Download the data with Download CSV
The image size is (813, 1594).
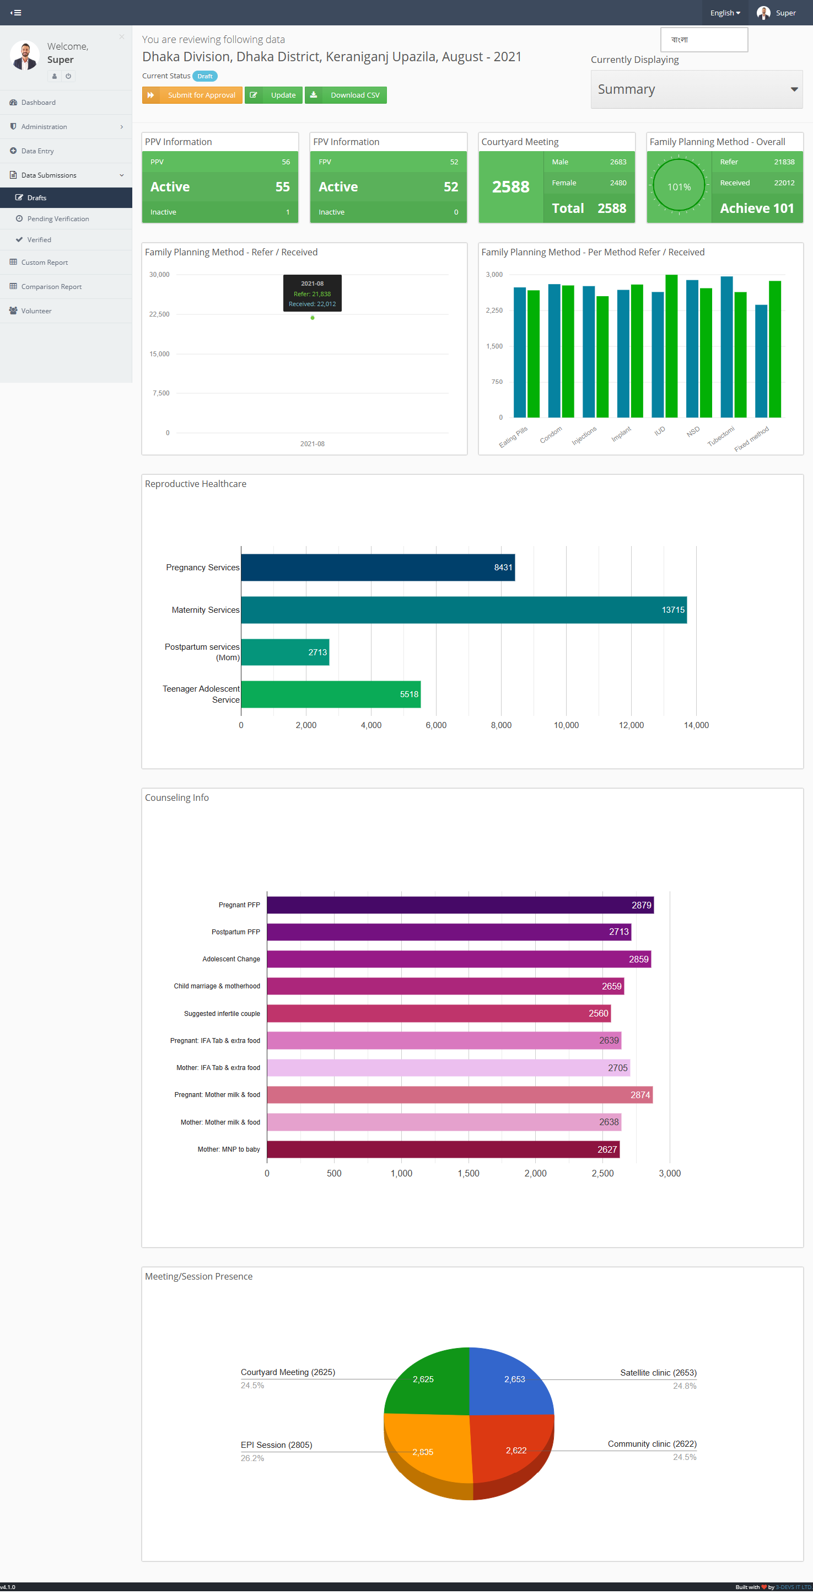tap(346, 95)
